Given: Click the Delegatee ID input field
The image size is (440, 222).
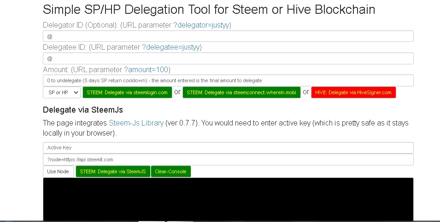Looking at the screenshot, I should pos(228,58).
